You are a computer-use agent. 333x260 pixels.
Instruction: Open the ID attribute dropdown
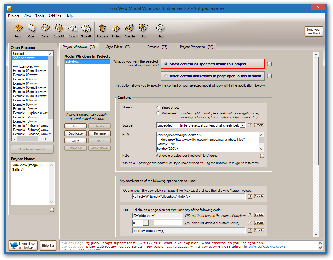coord(146,223)
